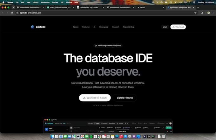Viewport: 216px width, 140px height.
Task: Open the AI nav link
Action: [x=94, y=27]
